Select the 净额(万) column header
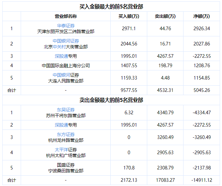This screenshot has height=186, width=222. click(x=202, y=16)
